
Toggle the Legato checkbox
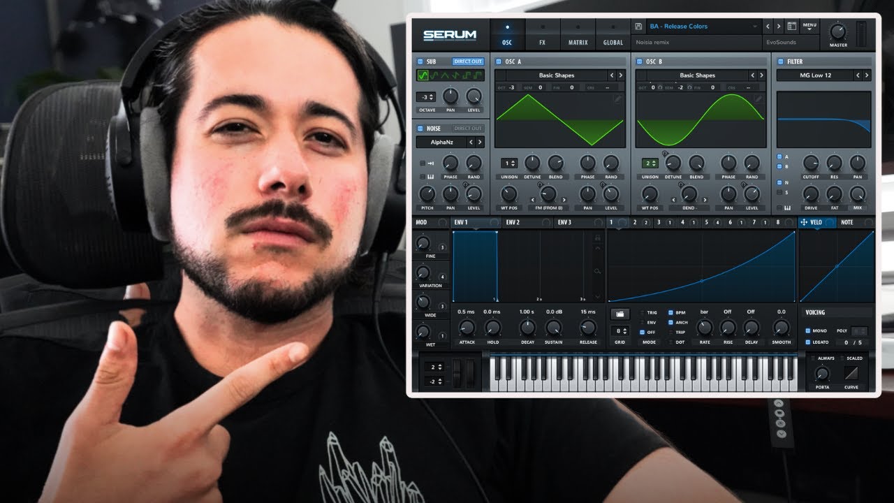click(808, 342)
